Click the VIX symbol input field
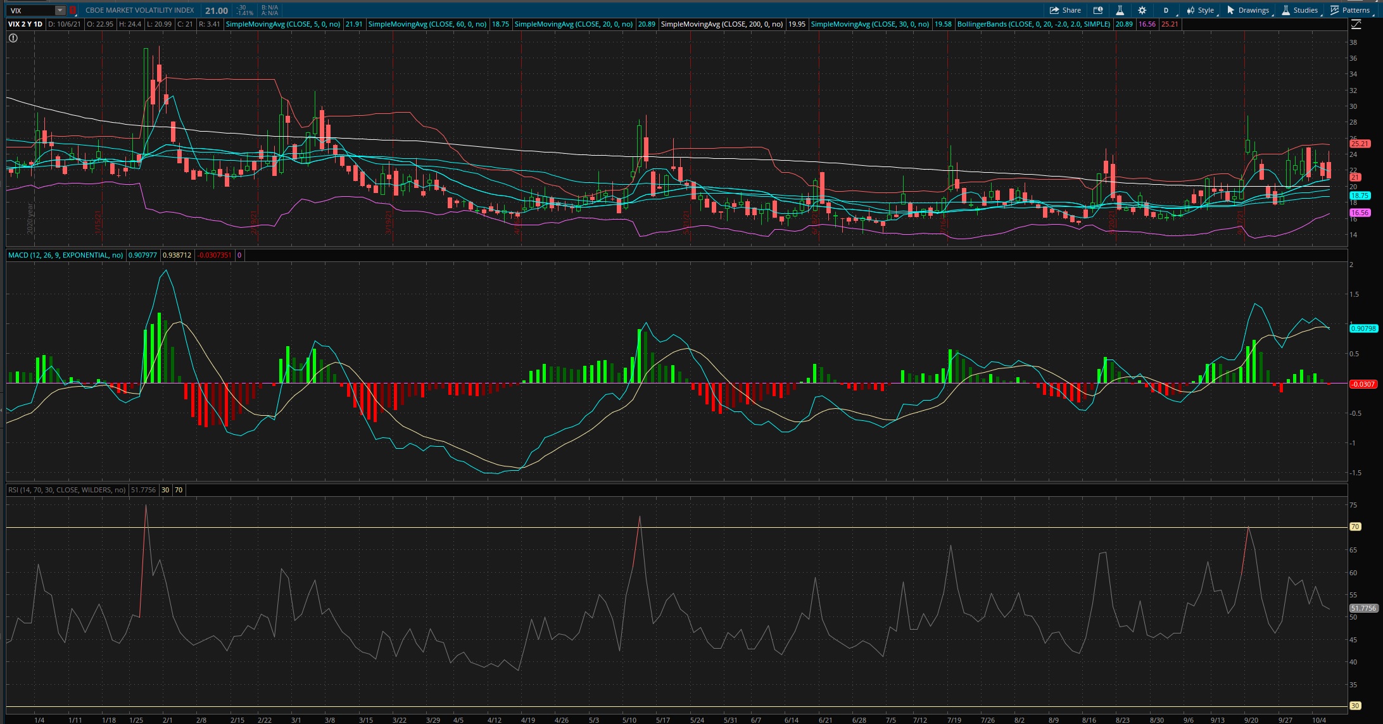This screenshot has height=724, width=1383. coord(32,10)
